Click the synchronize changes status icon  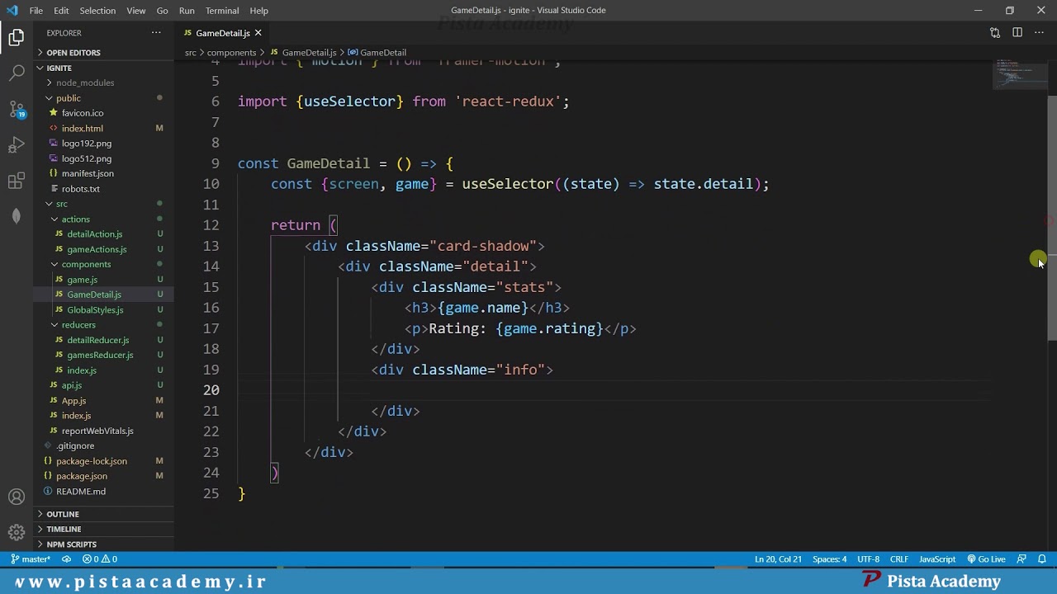click(66, 559)
